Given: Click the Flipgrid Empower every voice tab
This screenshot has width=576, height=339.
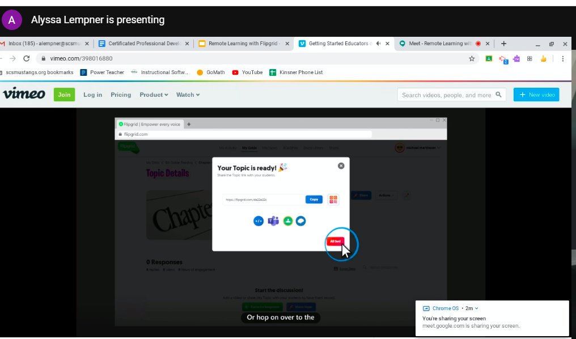Looking at the screenshot, I should (150, 125).
